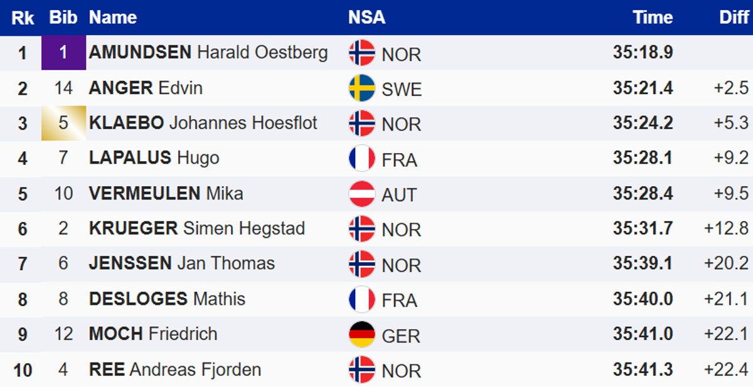Open AMUNDSEN Harald Oestberg athlete profile
The image size is (753, 387).
click(208, 52)
